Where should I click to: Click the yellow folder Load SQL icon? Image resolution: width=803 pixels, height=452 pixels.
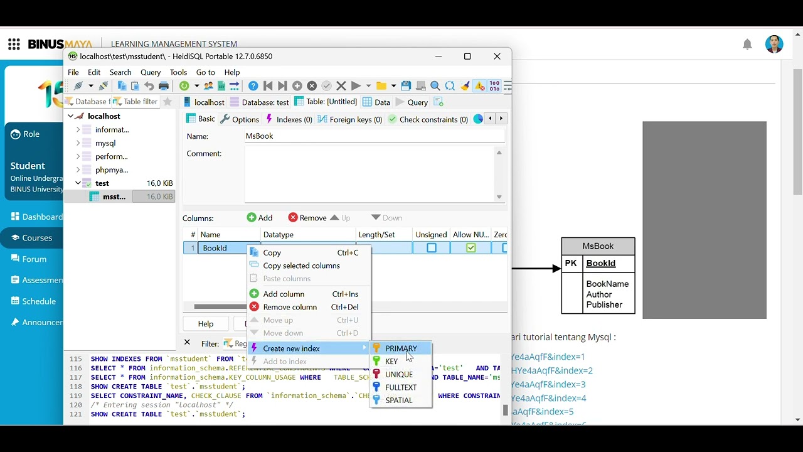pyautogui.click(x=381, y=86)
